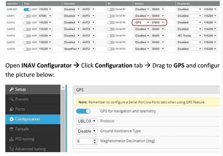223x156 pixels.
Task: Increase Magnetometer Declination with up arrow
Action: [95, 140]
